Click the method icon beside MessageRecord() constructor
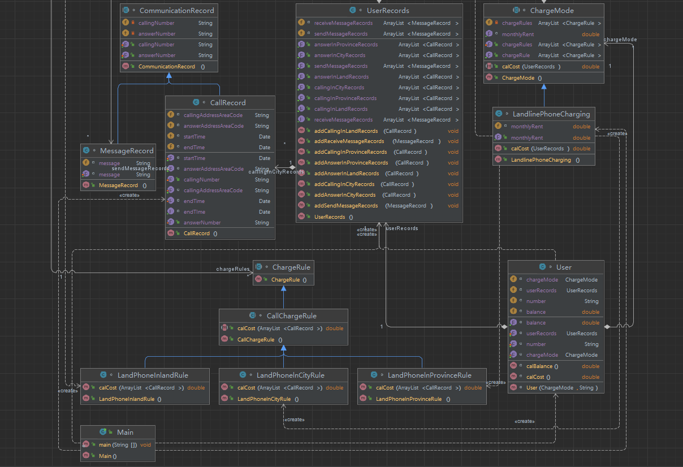 pyautogui.click(x=86, y=185)
